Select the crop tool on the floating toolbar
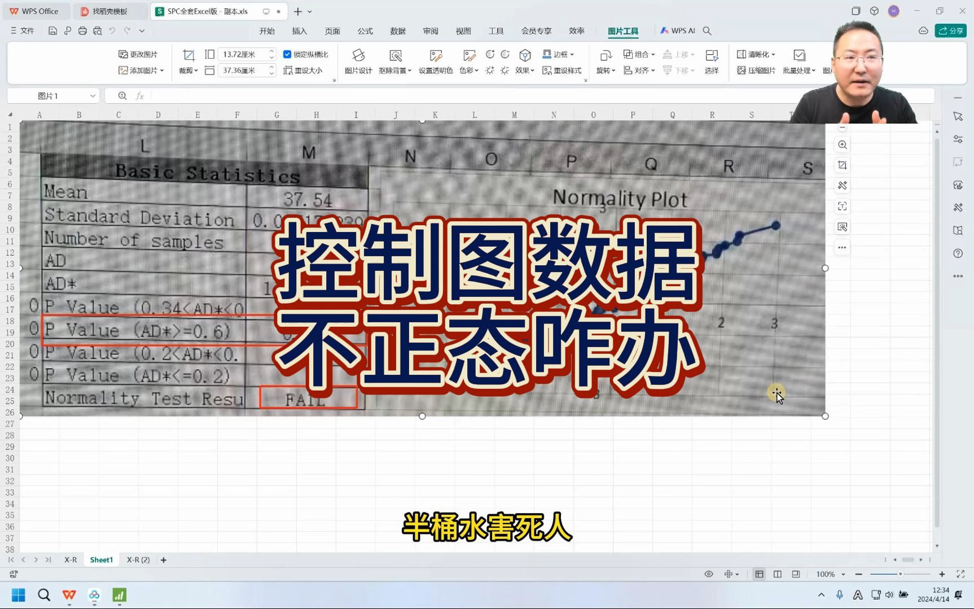 tap(842, 165)
